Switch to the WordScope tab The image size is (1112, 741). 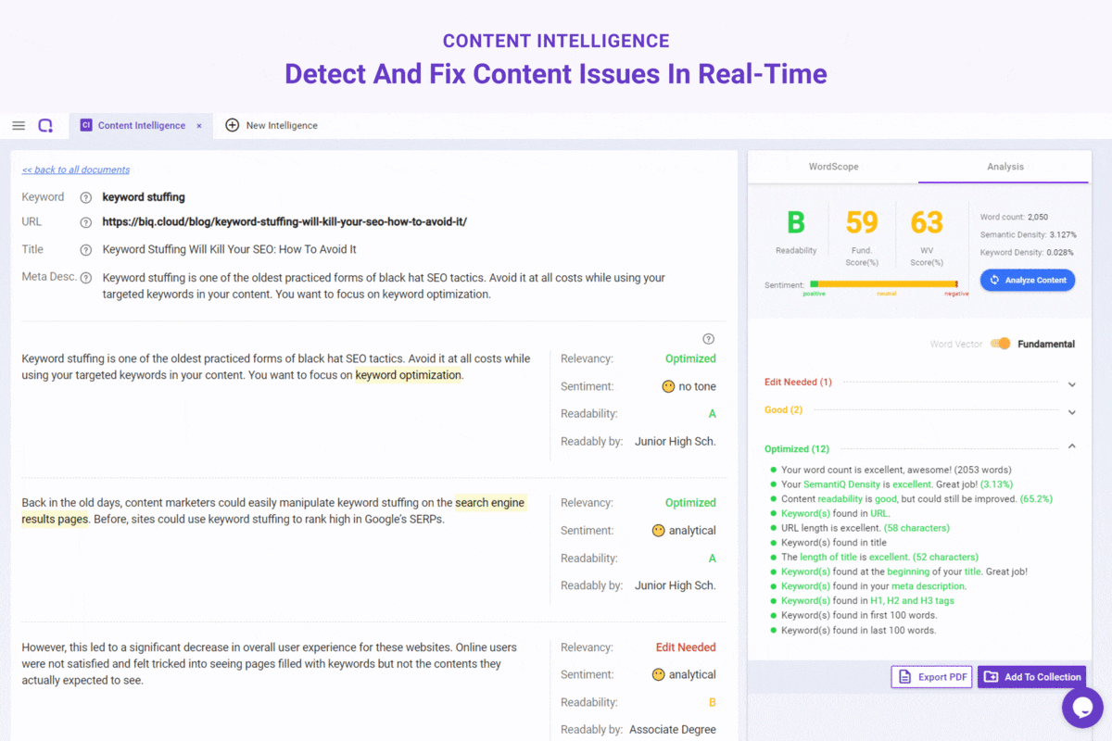coord(834,167)
